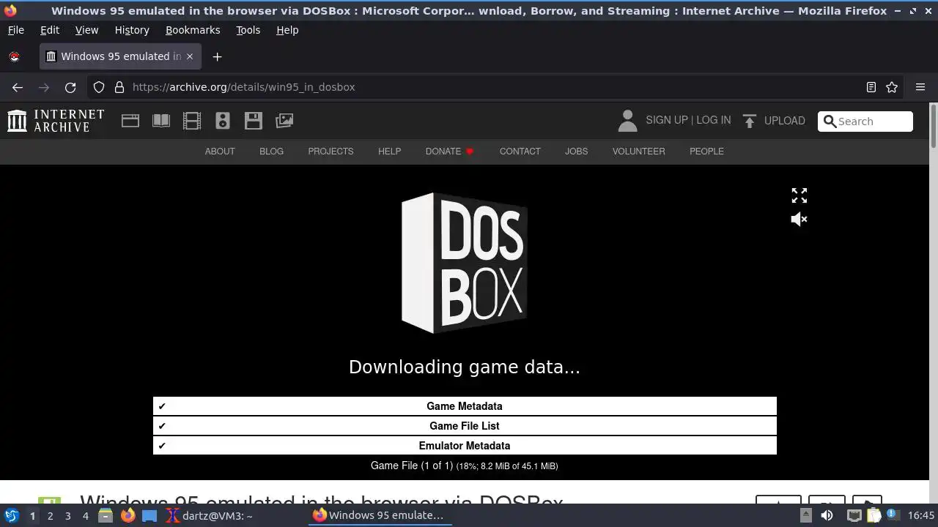Click the DOSBox logo in emulator
938x527 pixels.
pyautogui.click(x=465, y=263)
